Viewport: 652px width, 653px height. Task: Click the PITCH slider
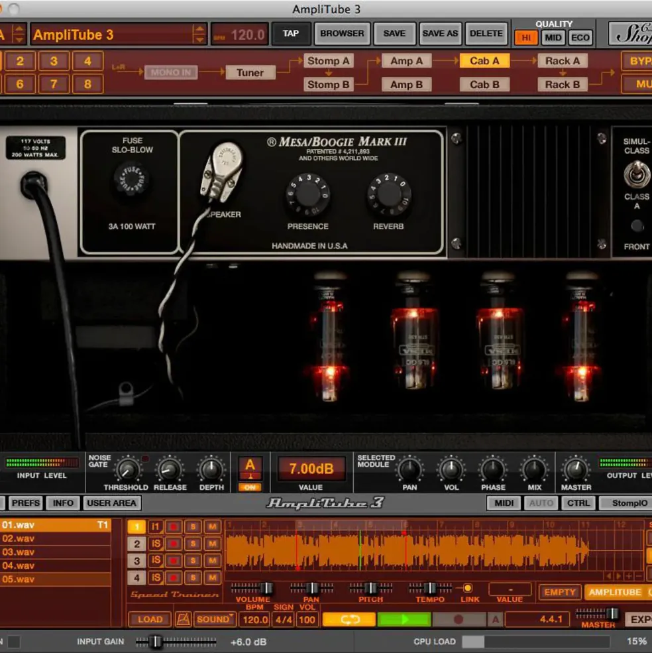(x=370, y=588)
